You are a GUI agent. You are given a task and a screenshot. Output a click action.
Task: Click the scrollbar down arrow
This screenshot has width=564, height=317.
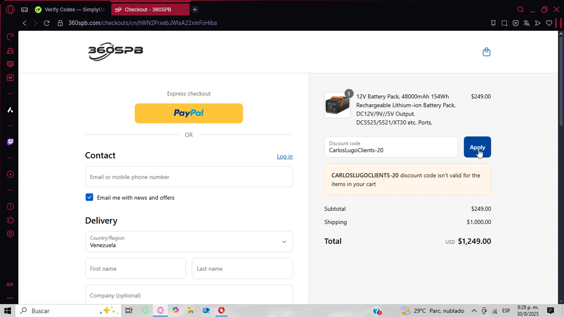tap(561, 301)
